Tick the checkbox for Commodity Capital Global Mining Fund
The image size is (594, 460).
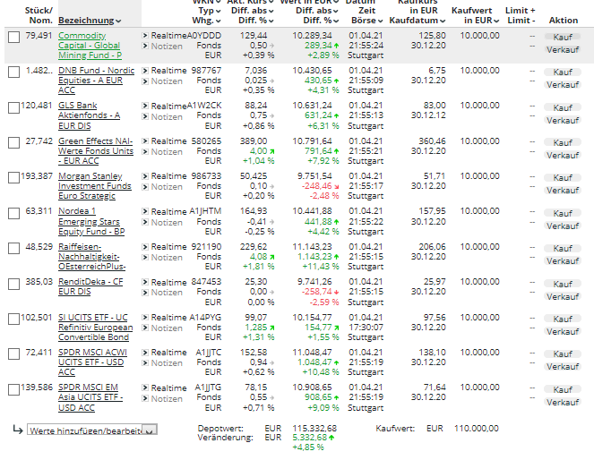[14, 37]
